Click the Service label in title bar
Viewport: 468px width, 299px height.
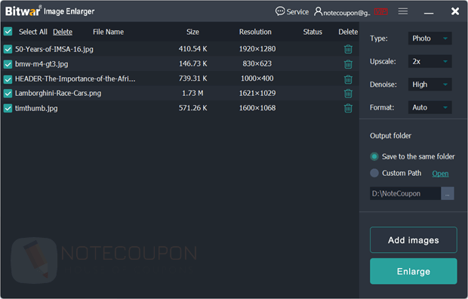point(297,12)
